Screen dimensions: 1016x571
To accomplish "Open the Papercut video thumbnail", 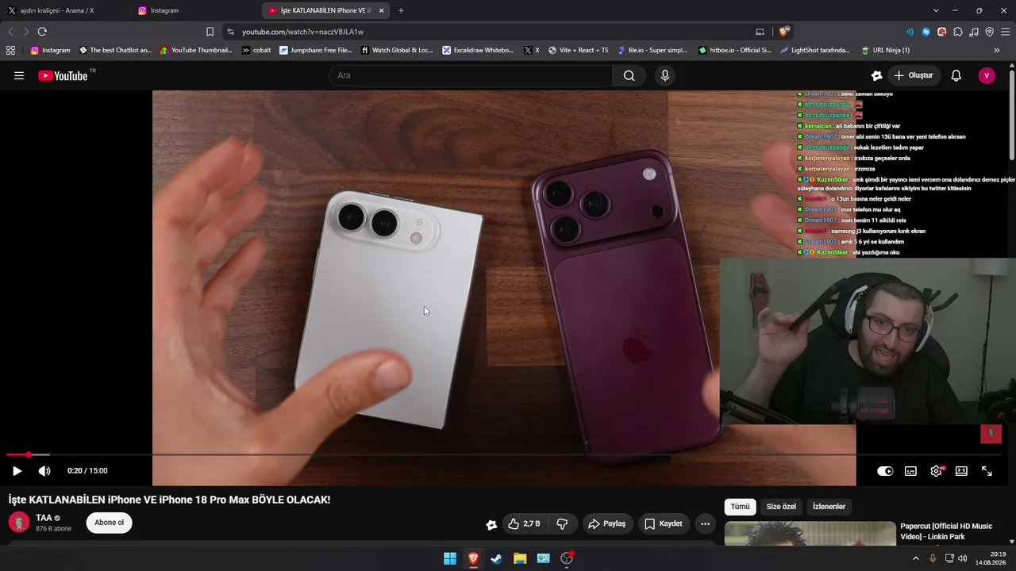I will point(810,533).
